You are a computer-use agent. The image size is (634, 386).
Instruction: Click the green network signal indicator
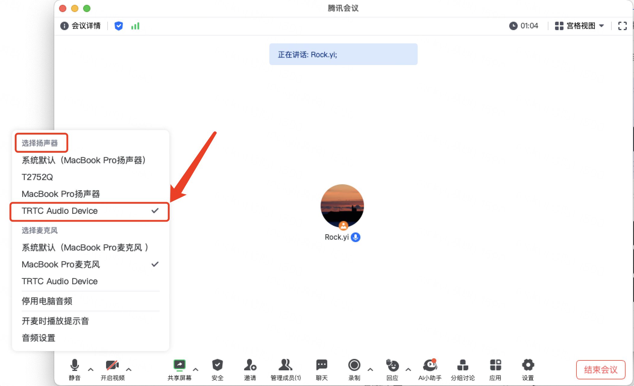pos(135,26)
